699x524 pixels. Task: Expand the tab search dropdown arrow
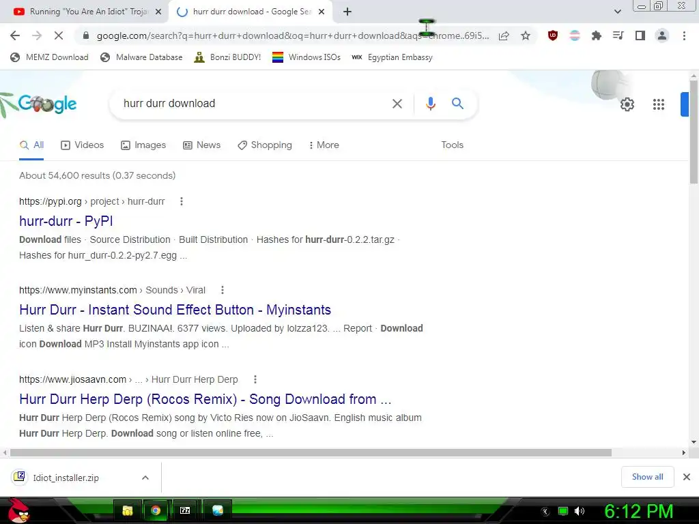click(617, 12)
